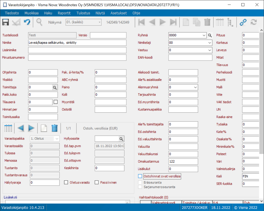
Task: Expand the Näkymä view dropdown
Action: click(100, 22)
